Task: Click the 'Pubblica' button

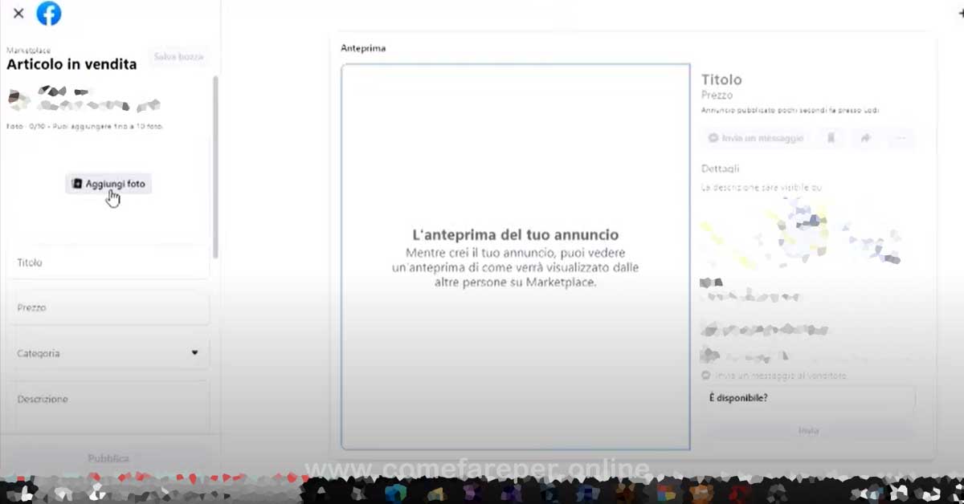Action: coord(108,457)
